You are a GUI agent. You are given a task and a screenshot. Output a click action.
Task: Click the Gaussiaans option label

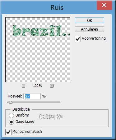click(25, 122)
